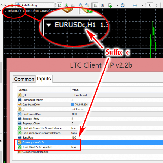Expand the Templates dropdown arrow
The height and width of the screenshot is (163, 163).
[142, 5]
